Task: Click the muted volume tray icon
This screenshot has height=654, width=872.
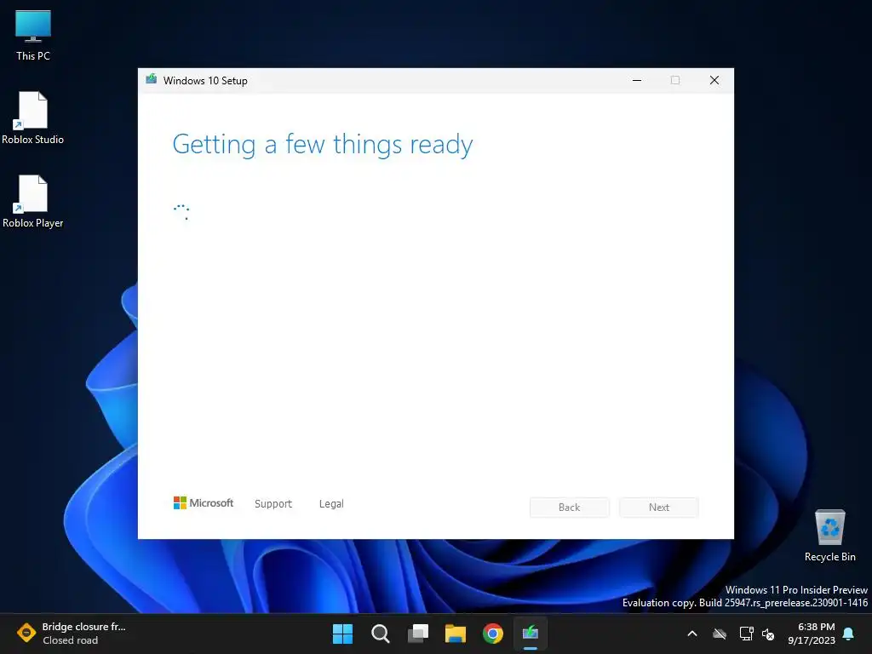Action: [768, 634]
